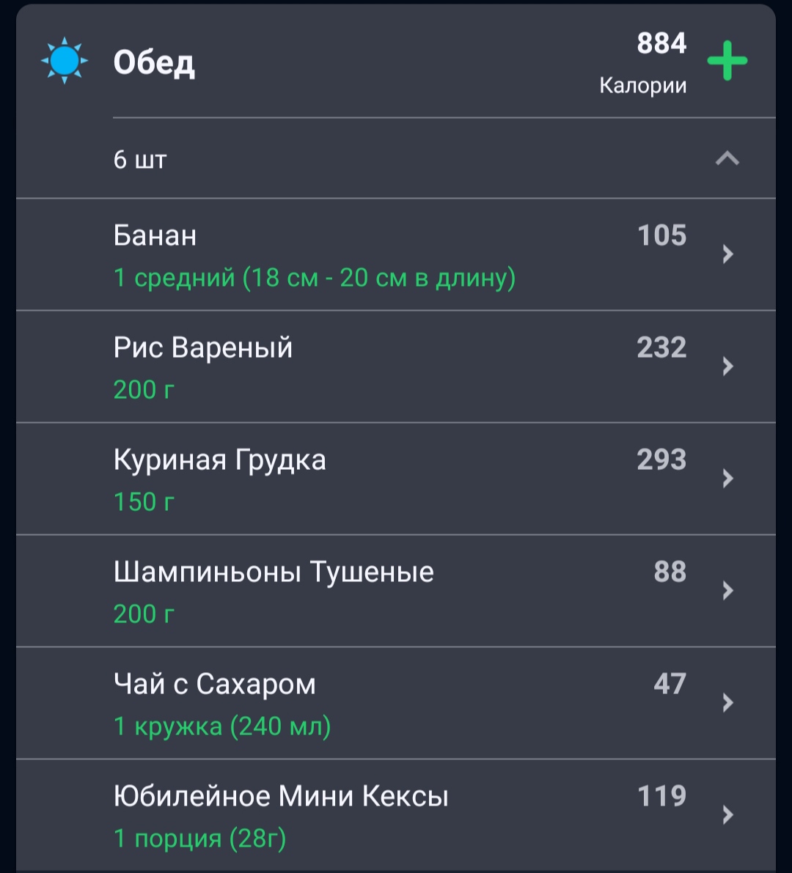Open Банан details via its arrow
792x873 pixels.
(727, 254)
